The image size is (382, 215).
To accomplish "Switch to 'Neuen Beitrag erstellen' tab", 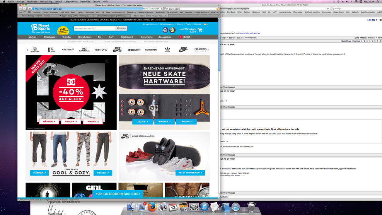I will pyautogui.click(x=37, y=15).
